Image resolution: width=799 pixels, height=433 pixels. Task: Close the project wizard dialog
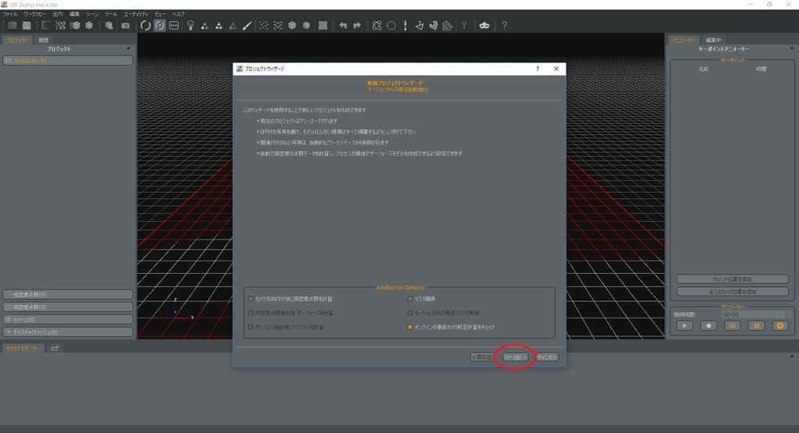(x=556, y=69)
